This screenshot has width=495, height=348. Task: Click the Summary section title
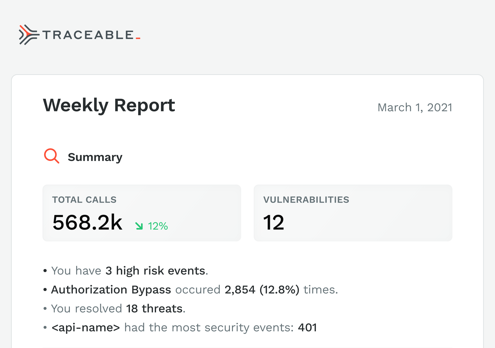(x=95, y=157)
